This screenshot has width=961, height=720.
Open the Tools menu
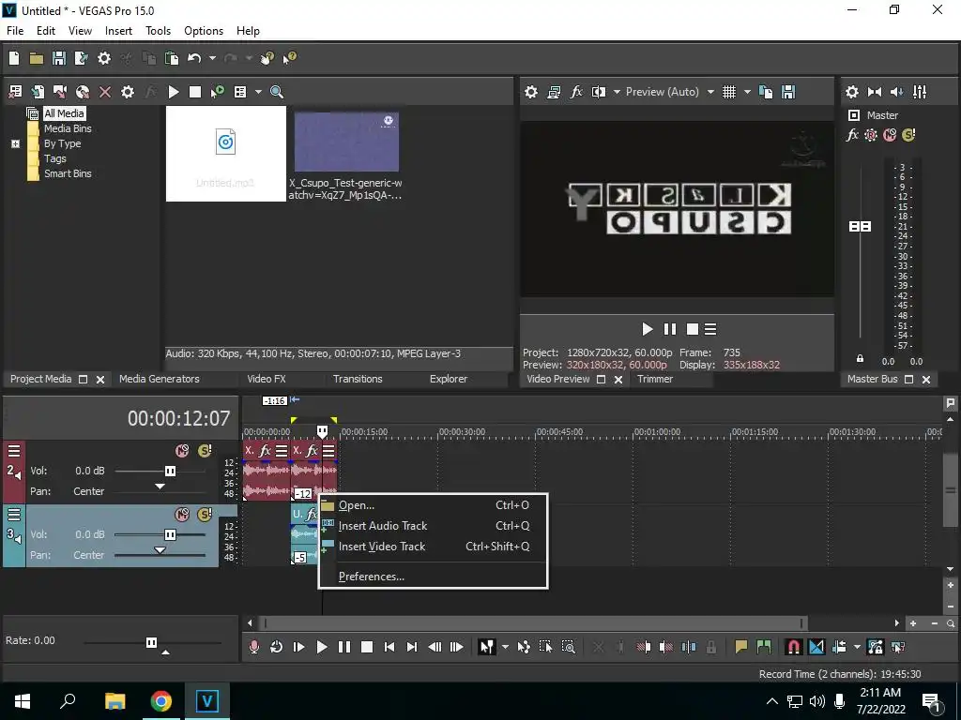158,31
